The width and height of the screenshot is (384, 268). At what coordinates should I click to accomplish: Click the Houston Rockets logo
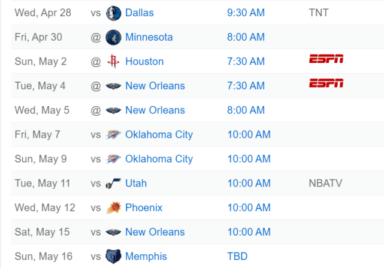(x=113, y=61)
